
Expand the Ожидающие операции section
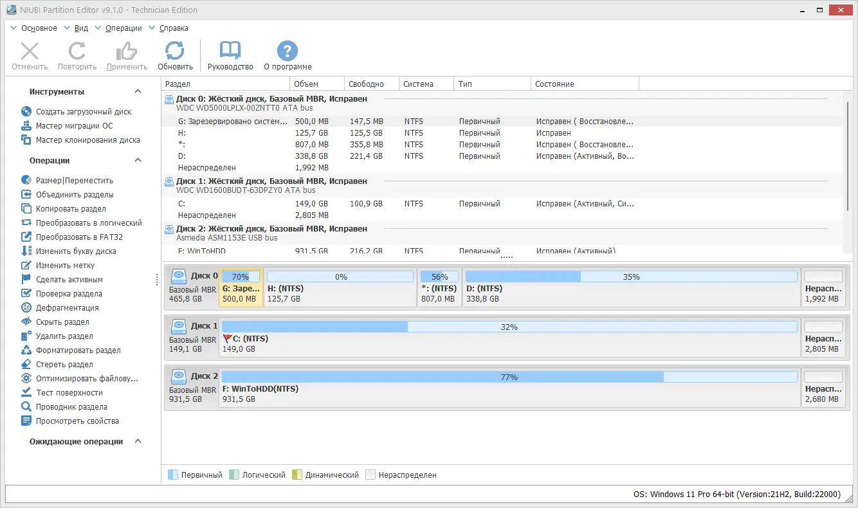[x=137, y=441]
